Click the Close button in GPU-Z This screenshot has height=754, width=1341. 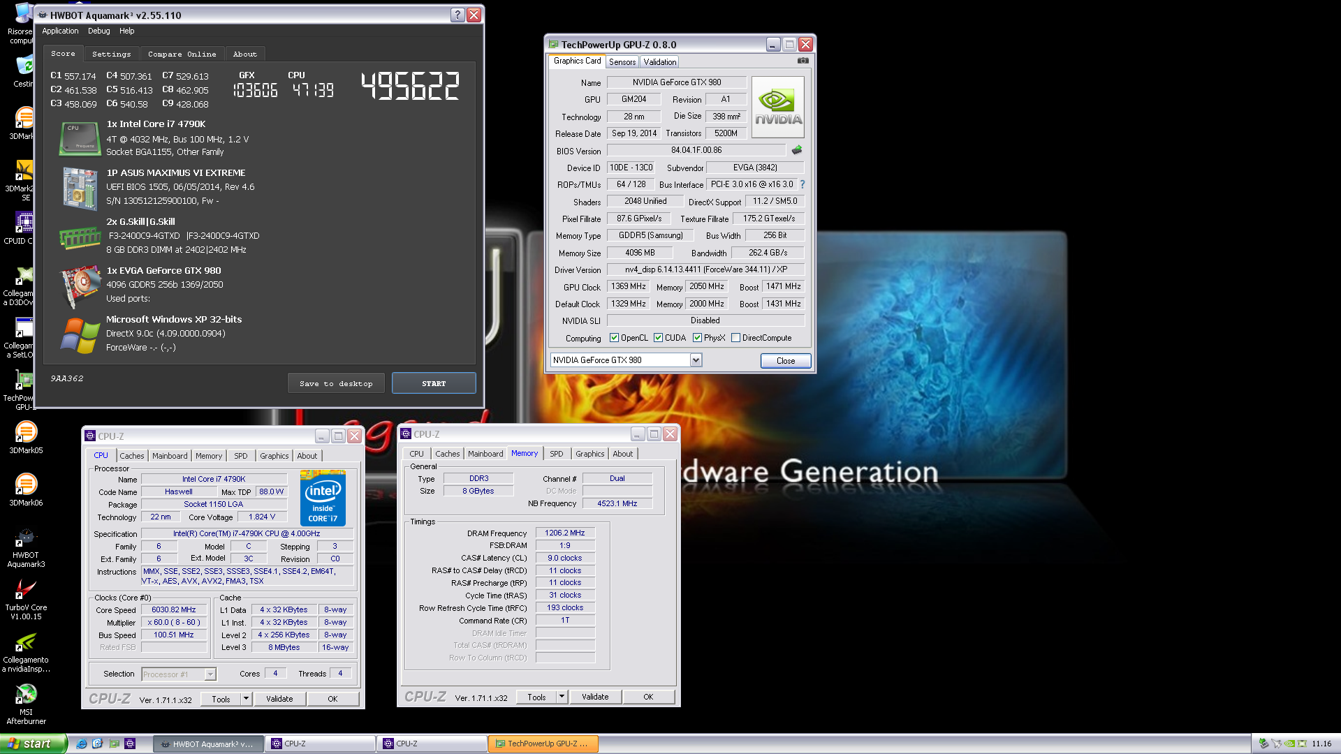click(x=786, y=361)
